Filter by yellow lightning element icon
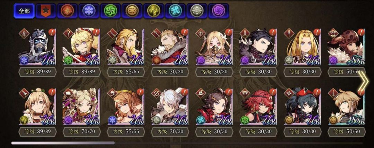 pyautogui.click(x=154, y=11)
